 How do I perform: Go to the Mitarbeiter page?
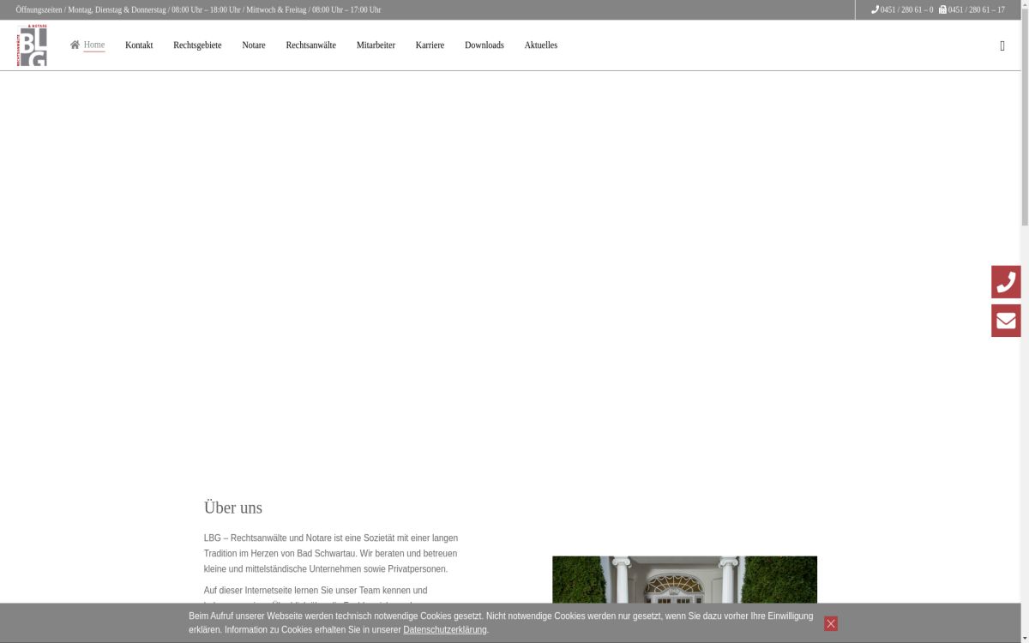[x=376, y=45]
